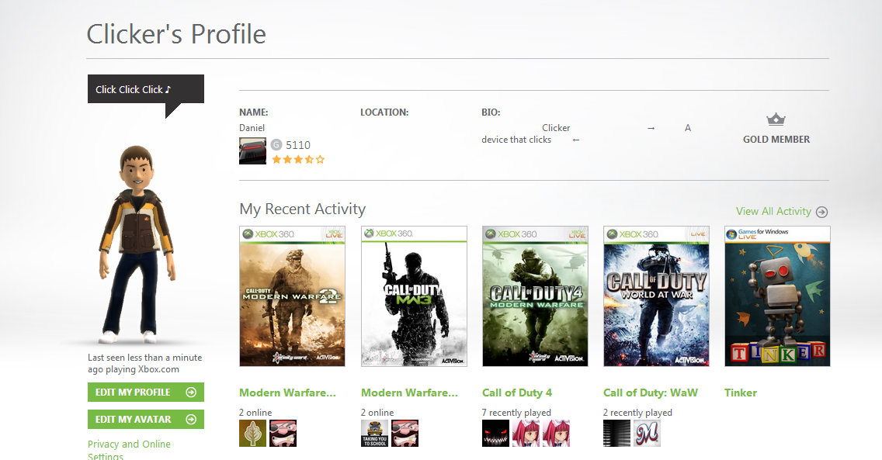
Task: Click the Edit My Profile button
Action: pos(146,392)
